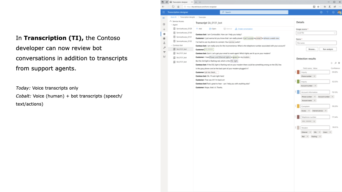This screenshot has height=192, width=342.
Task: Click the Save as toolbar button
Action: [228, 29]
